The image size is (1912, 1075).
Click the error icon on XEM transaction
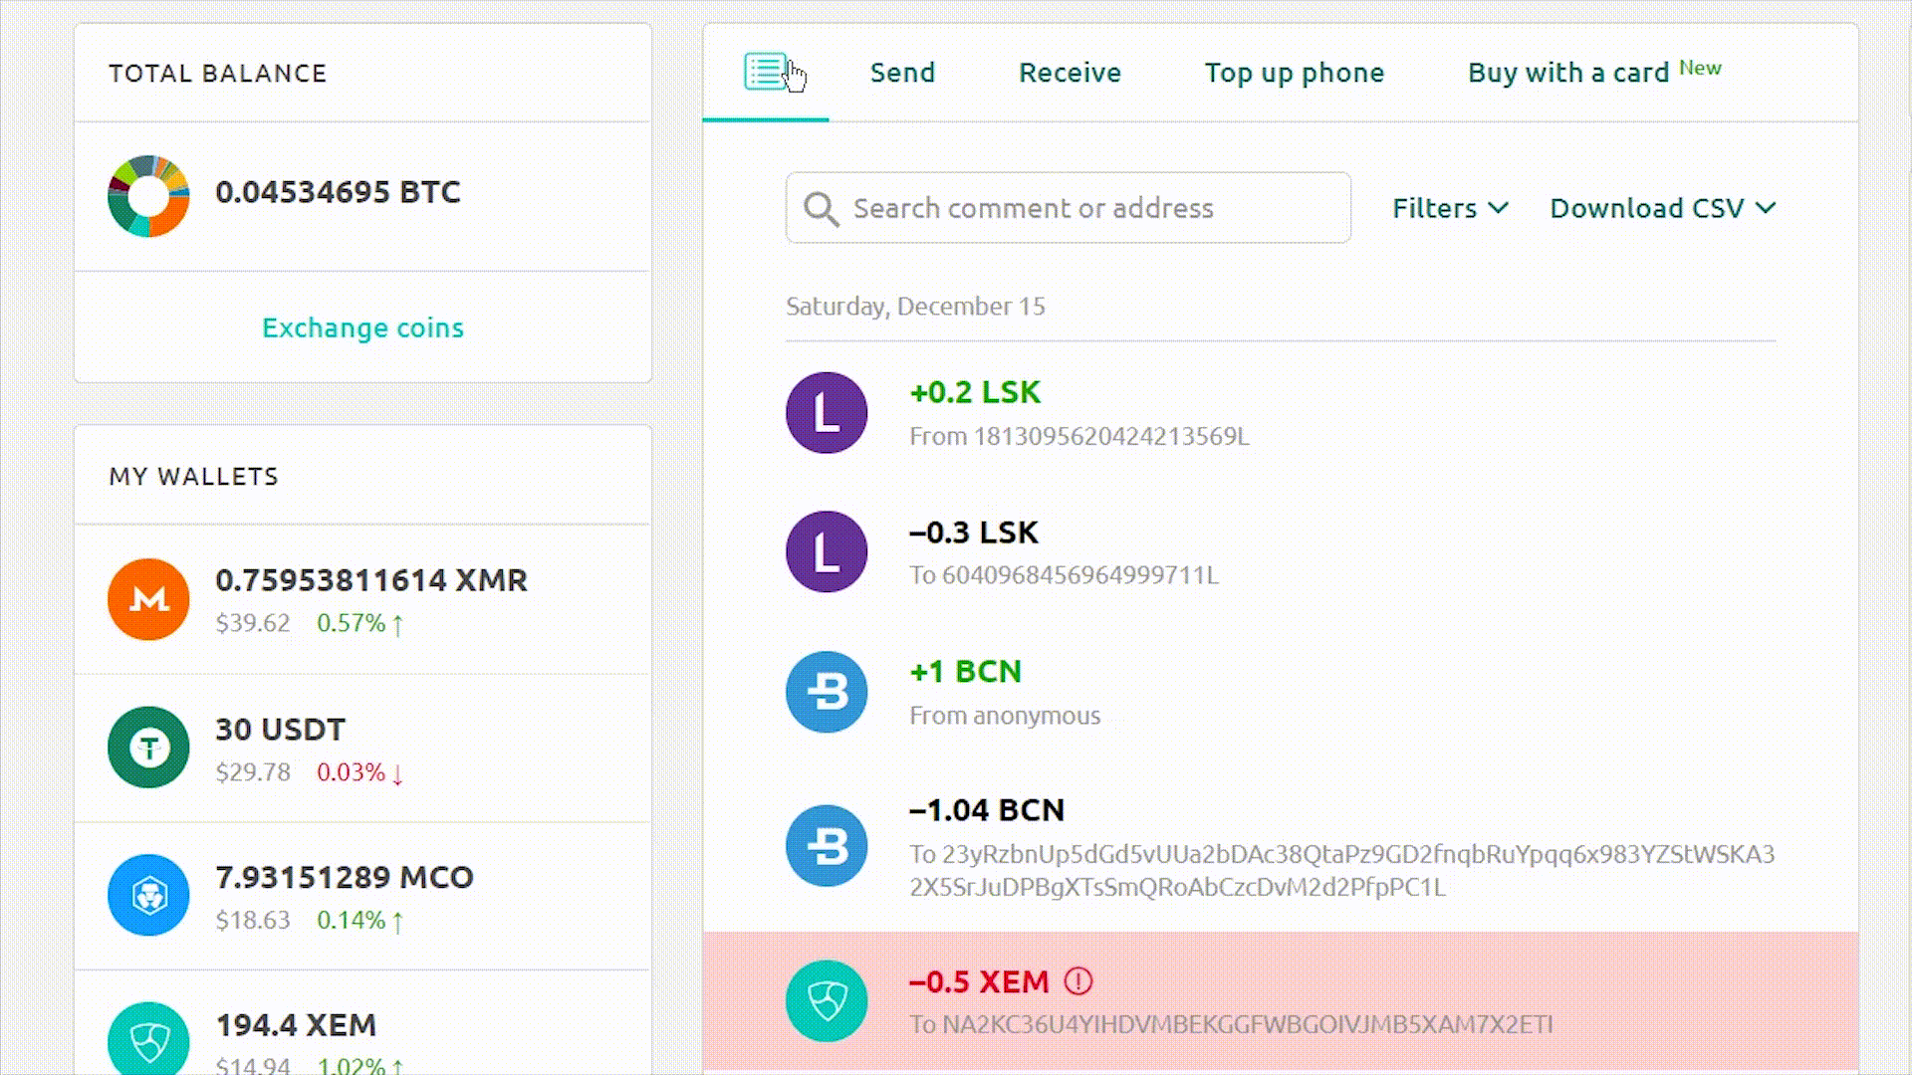[1078, 980]
